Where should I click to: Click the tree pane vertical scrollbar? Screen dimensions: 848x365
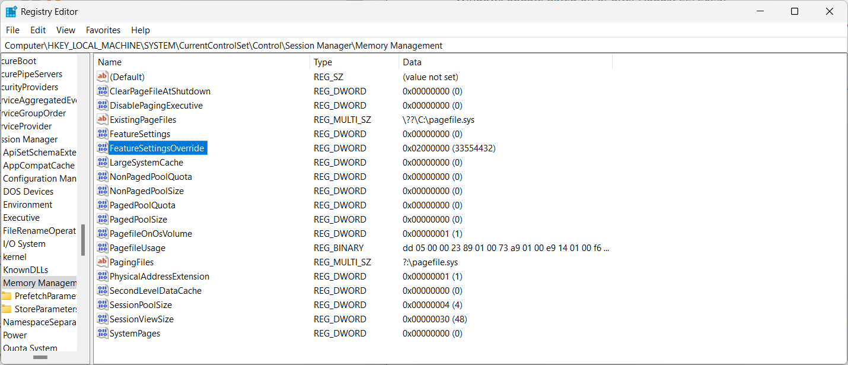(83, 240)
